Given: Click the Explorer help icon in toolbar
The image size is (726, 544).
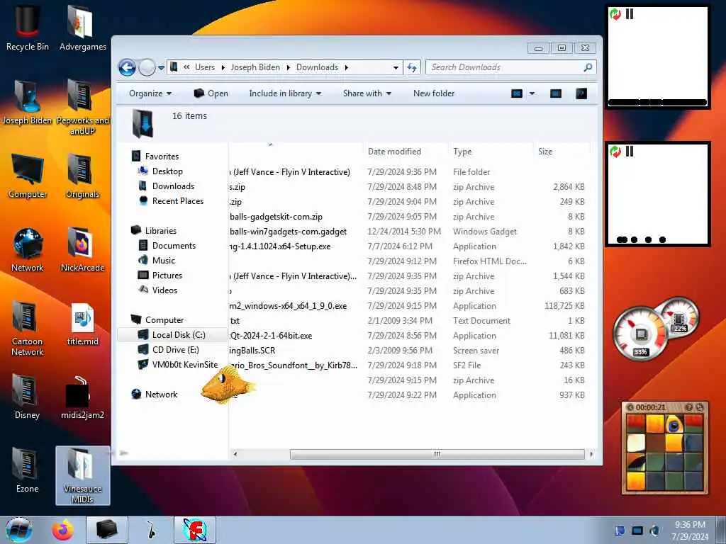Looking at the screenshot, I should [x=581, y=93].
